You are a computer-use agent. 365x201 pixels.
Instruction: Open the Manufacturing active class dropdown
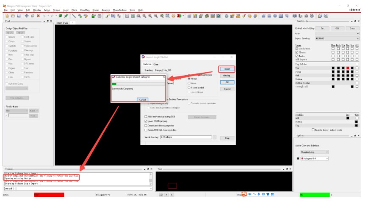pyautogui.click(x=314, y=152)
